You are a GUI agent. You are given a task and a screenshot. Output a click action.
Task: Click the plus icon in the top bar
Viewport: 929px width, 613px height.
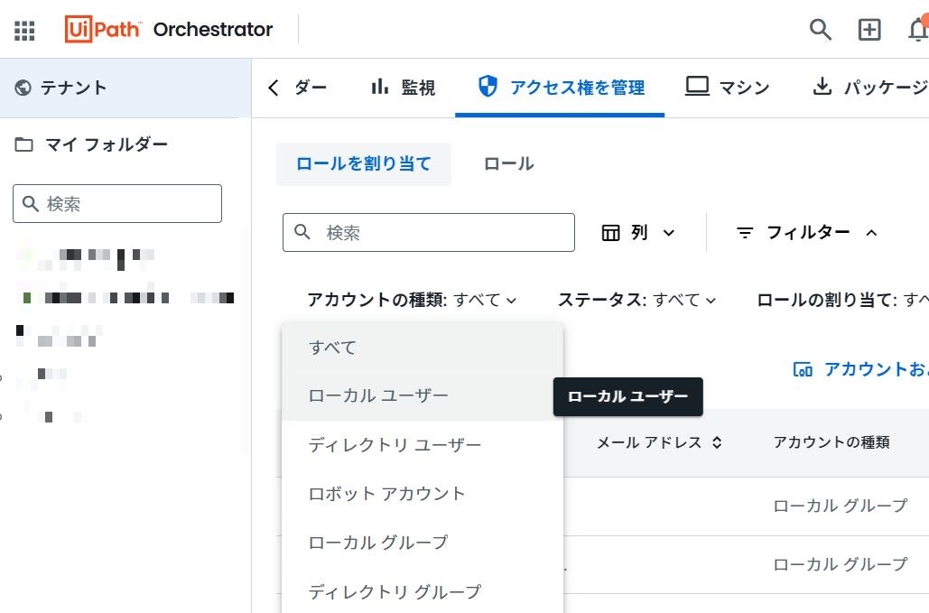click(x=869, y=30)
